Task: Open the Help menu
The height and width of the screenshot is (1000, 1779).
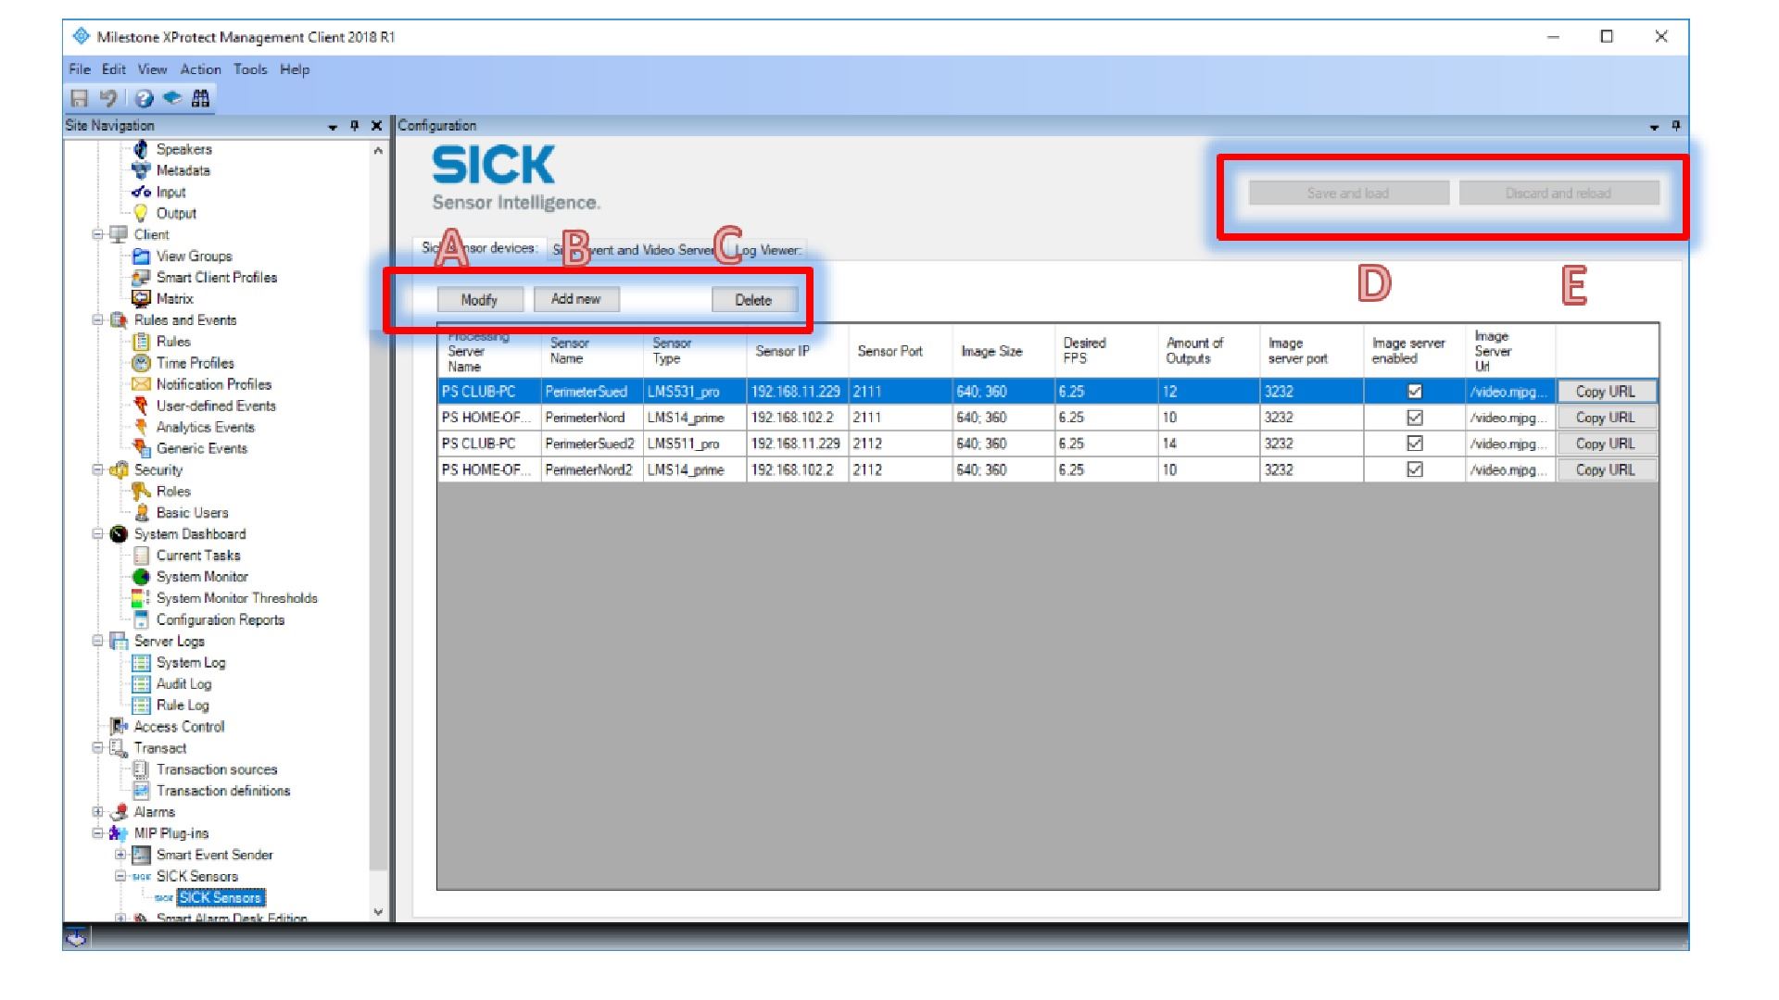Action: pos(295,69)
